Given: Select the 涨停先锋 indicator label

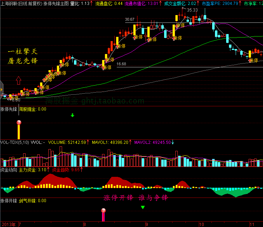Looking at the screenshot, I should pyautogui.click(x=9, y=109).
